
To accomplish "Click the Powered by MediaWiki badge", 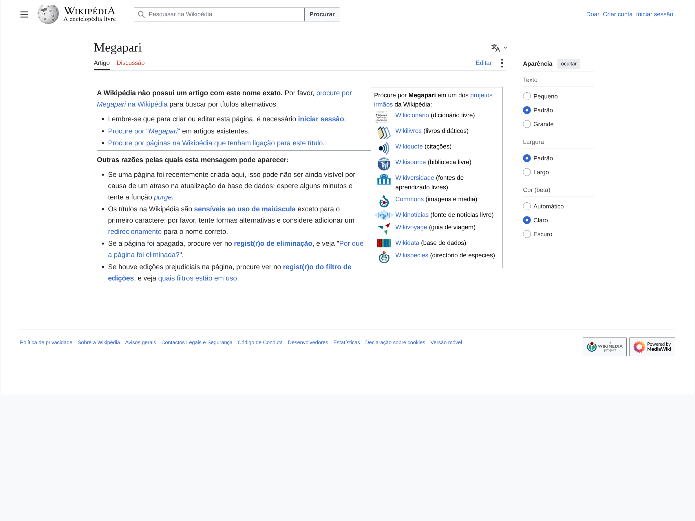I will tap(652, 347).
